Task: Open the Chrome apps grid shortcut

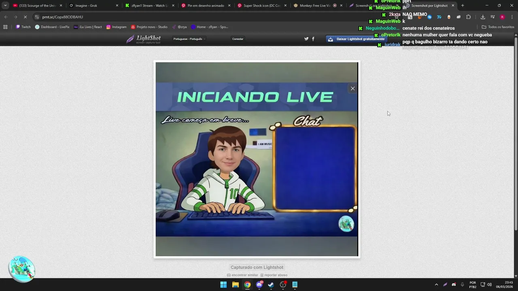Action: 5,27
